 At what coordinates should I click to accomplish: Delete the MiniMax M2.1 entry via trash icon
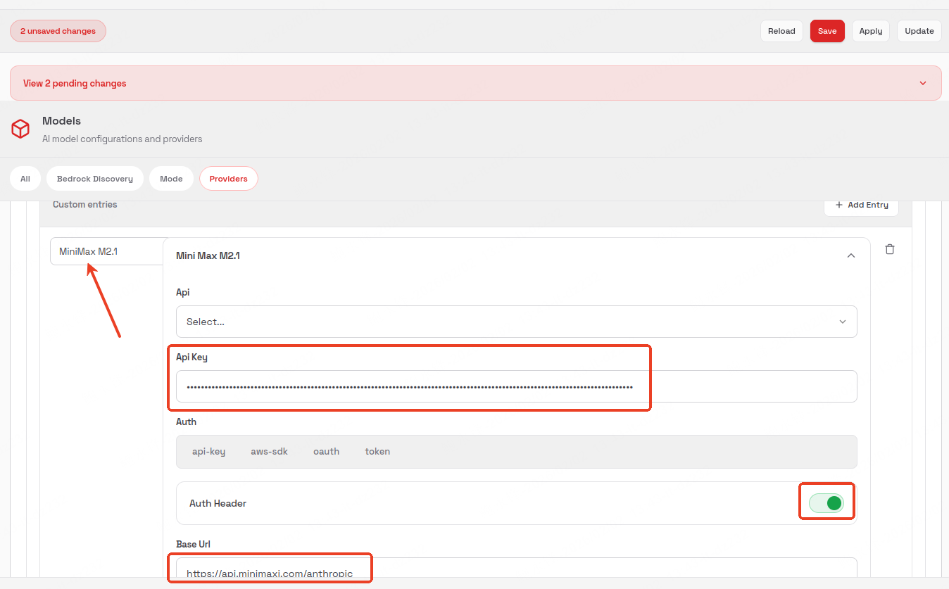pos(890,249)
